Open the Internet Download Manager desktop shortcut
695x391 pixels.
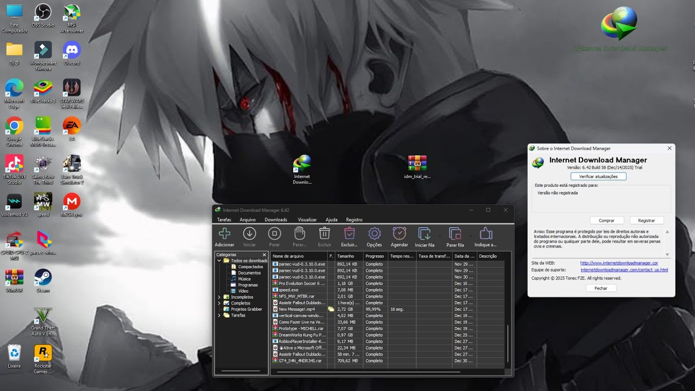pos(302,169)
